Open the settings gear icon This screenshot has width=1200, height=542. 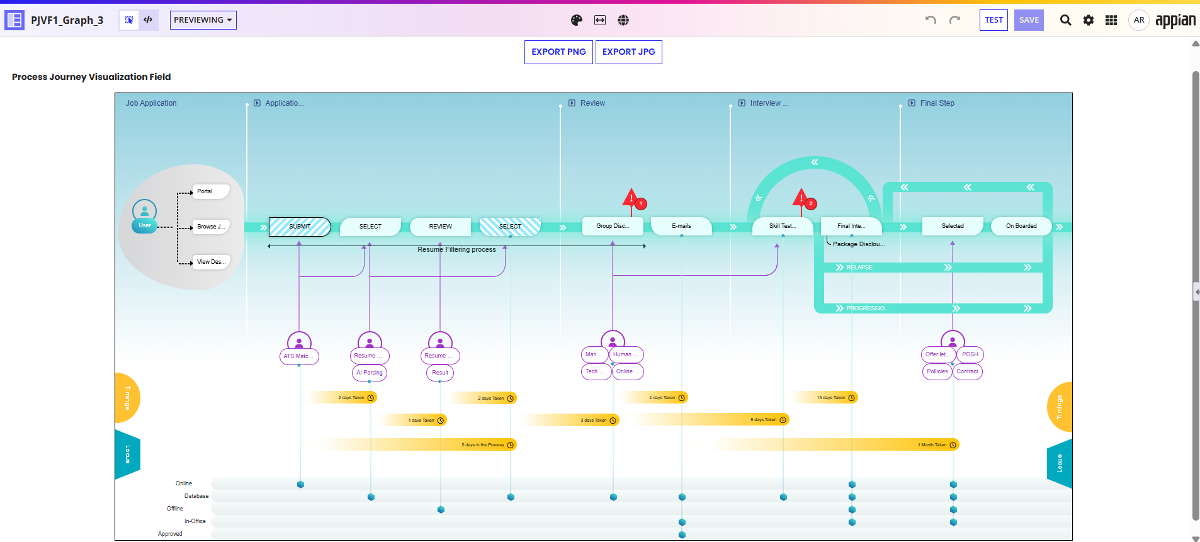(1089, 20)
